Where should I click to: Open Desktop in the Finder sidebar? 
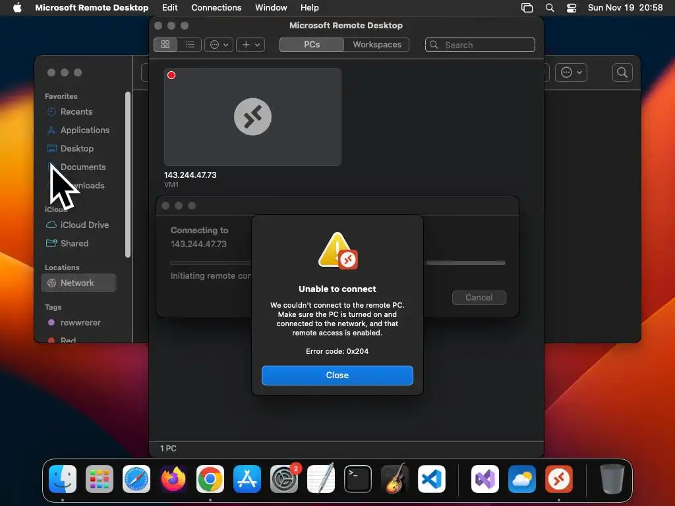(x=76, y=149)
